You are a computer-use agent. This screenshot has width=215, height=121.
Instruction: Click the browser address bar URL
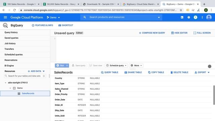click(100, 10)
